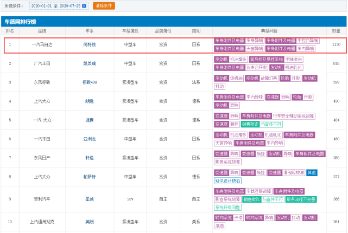Click the 典型问题 column header
Image resolution: width=348 pixels, height=233 pixels.
(269, 31)
